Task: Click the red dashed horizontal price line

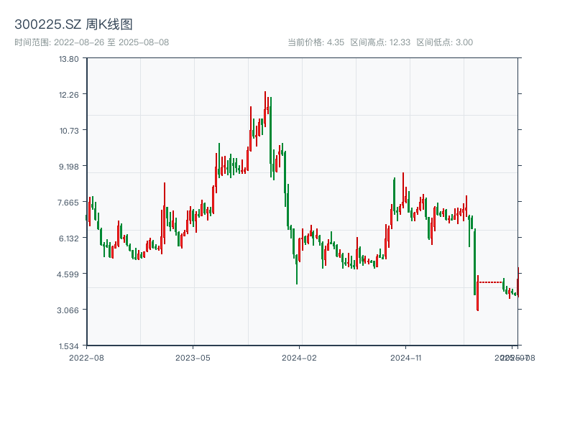Action: [490, 282]
